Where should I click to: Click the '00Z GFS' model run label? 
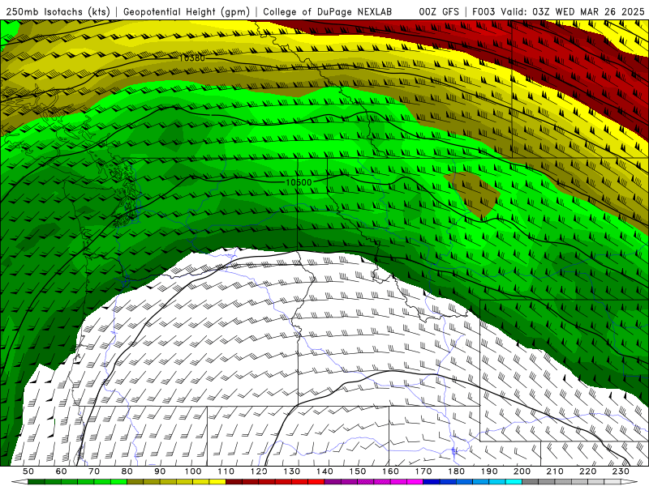pos(439,11)
